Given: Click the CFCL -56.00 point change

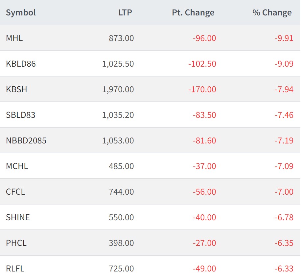Looking at the screenshot, I should click(204, 192).
